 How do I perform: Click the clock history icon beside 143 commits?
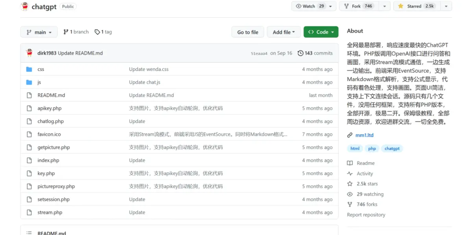tap(300, 53)
